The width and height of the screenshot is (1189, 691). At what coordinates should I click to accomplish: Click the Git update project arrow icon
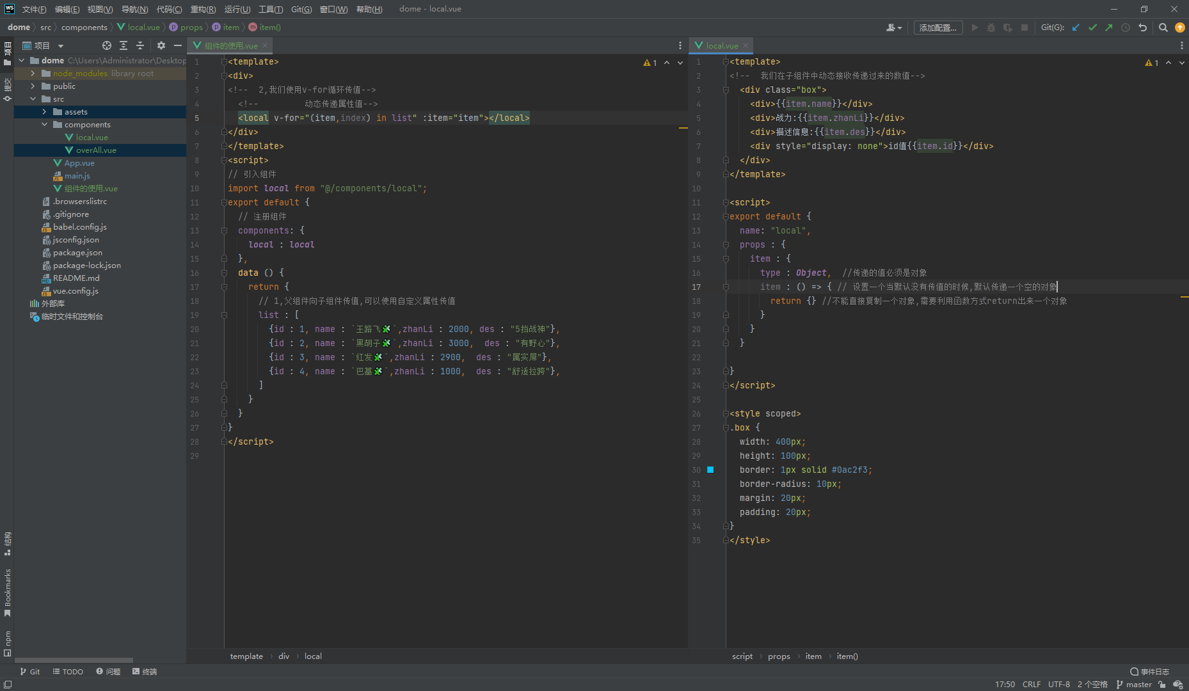(x=1076, y=28)
